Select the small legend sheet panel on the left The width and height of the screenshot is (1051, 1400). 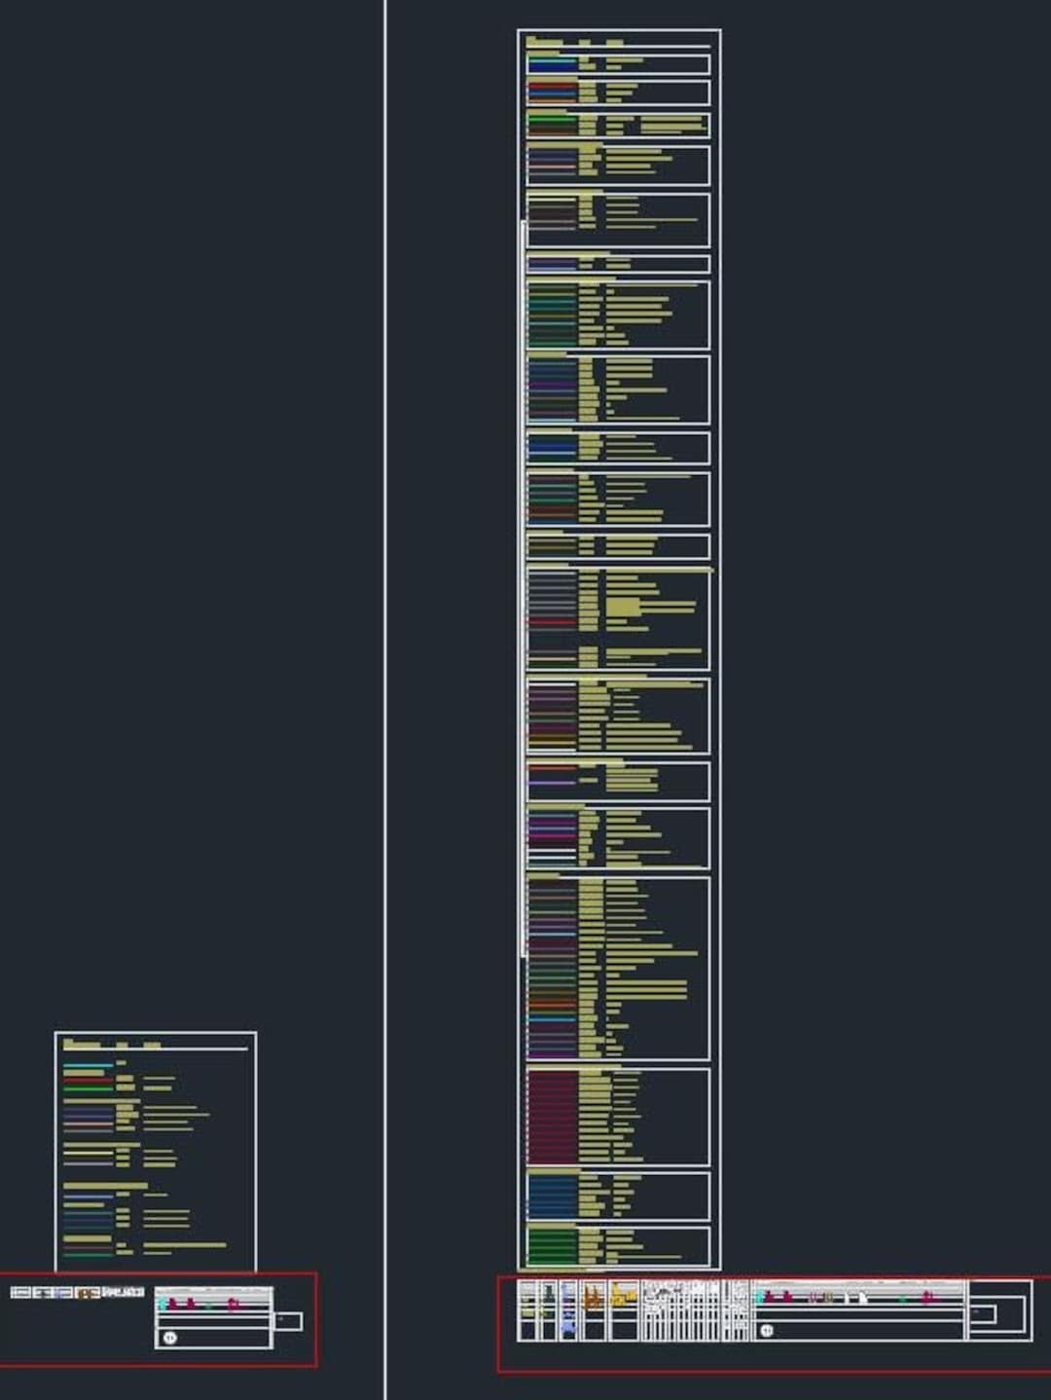pyautogui.click(x=156, y=1149)
